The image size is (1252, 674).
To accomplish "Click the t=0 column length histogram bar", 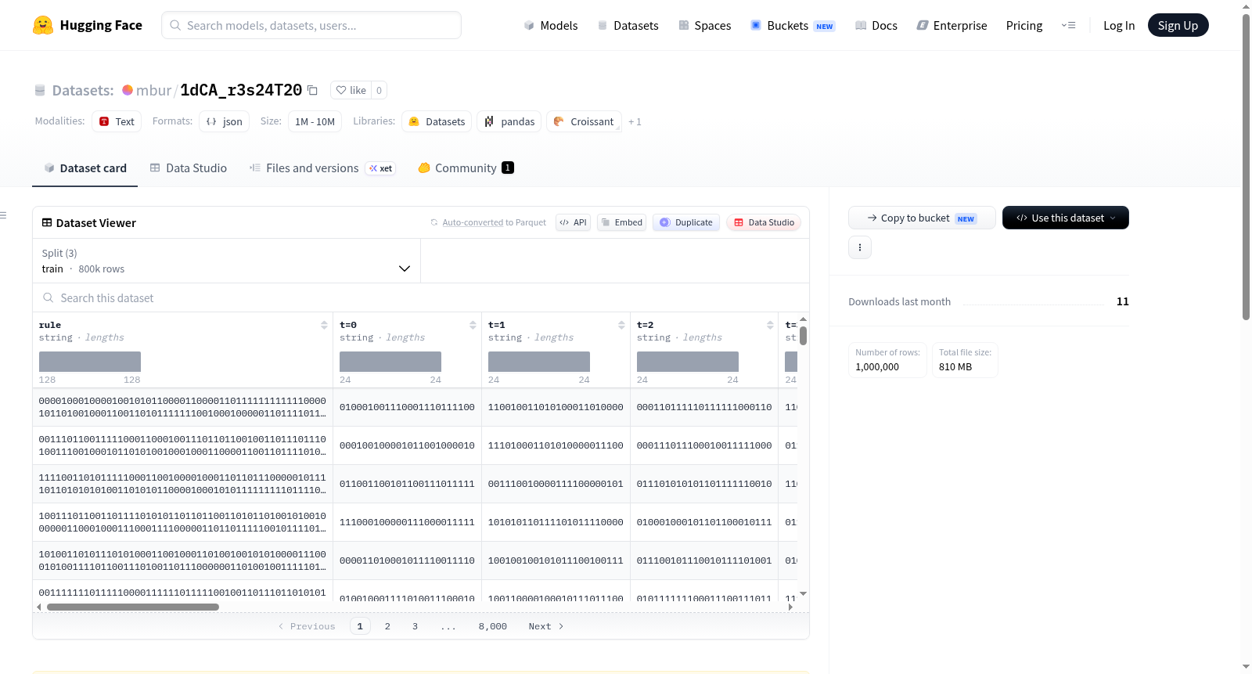I will [x=390, y=362].
